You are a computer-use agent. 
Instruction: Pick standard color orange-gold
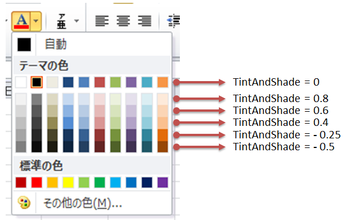(x=53, y=183)
